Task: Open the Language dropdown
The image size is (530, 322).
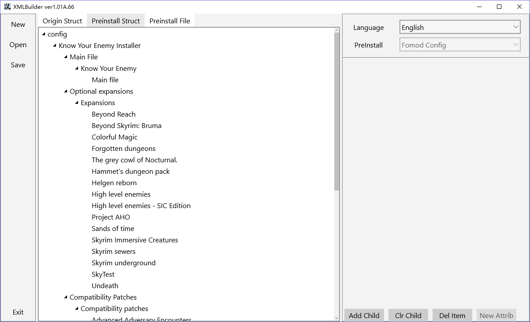Action: pyautogui.click(x=460, y=27)
